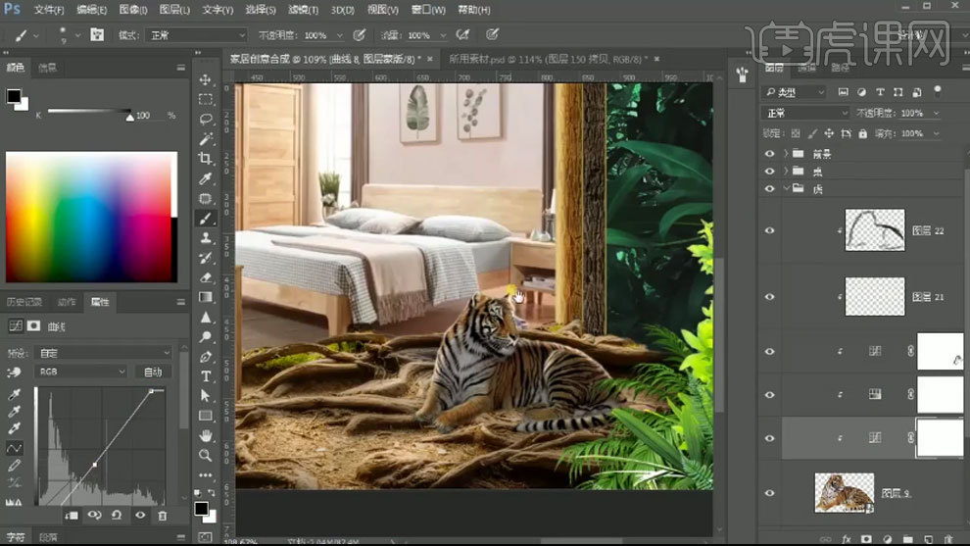Hide layer 图层 22
Viewport: 970px width, 546px height.
tap(769, 231)
